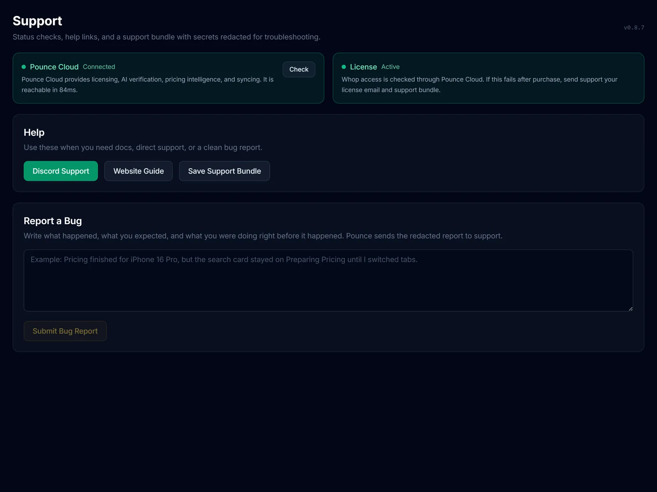Click the green status dot beside License
This screenshot has height=492, width=657.
pyautogui.click(x=344, y=67)
